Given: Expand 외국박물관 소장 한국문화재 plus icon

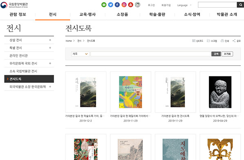Looking at the screenshot, I should pyautogui.click(x=50, y=86).
